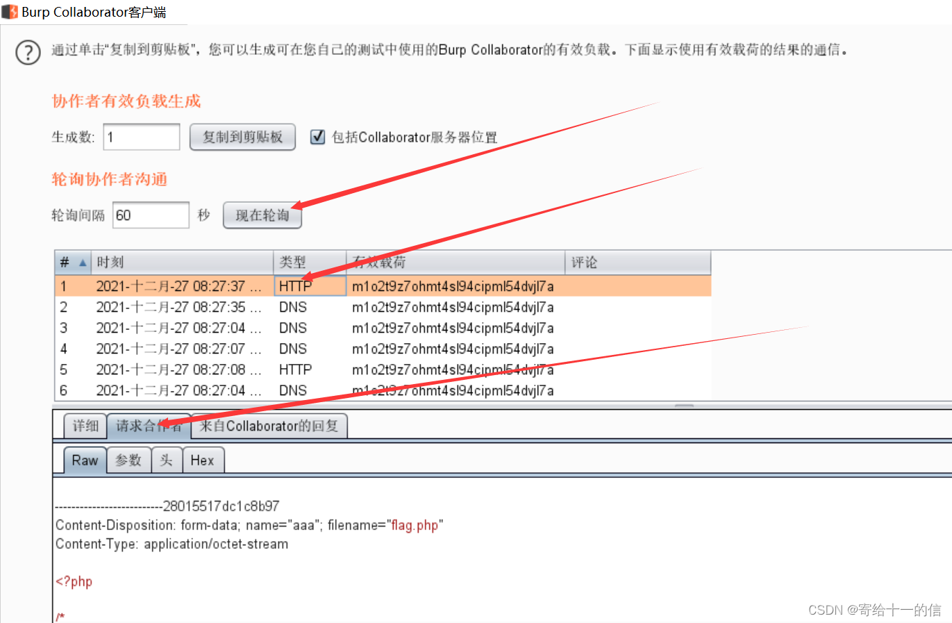
Task: Click the 协作者有效负载生成 heading
Action: click(x=126, y=101)
